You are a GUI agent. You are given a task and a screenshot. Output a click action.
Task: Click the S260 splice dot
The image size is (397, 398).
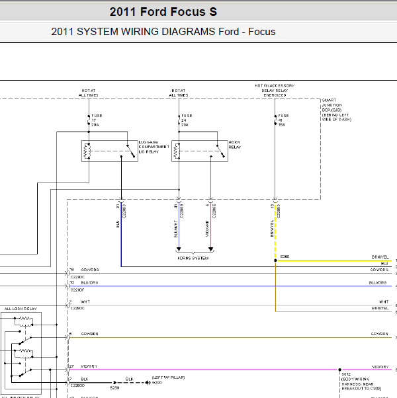pos(275,260)
